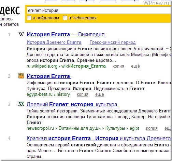Screen dimensions: 172x161
Task: Click the egypt-best.ru favicon beside result 2
Action: [x=21, y=76]
